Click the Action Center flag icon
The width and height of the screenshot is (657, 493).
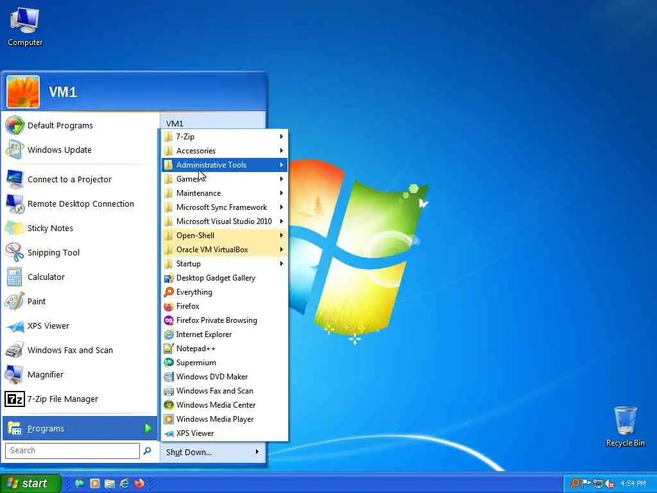point(586,484)
